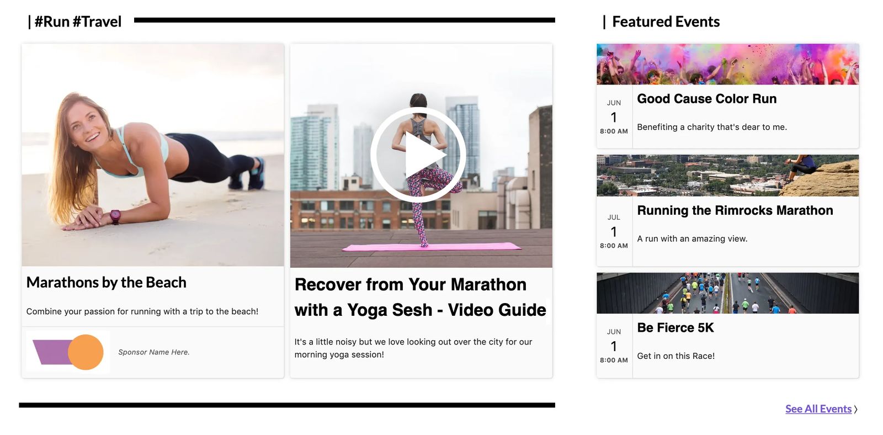
Task: Open Recover from Your Marathon video guide title
Action: tap(420, 297)
